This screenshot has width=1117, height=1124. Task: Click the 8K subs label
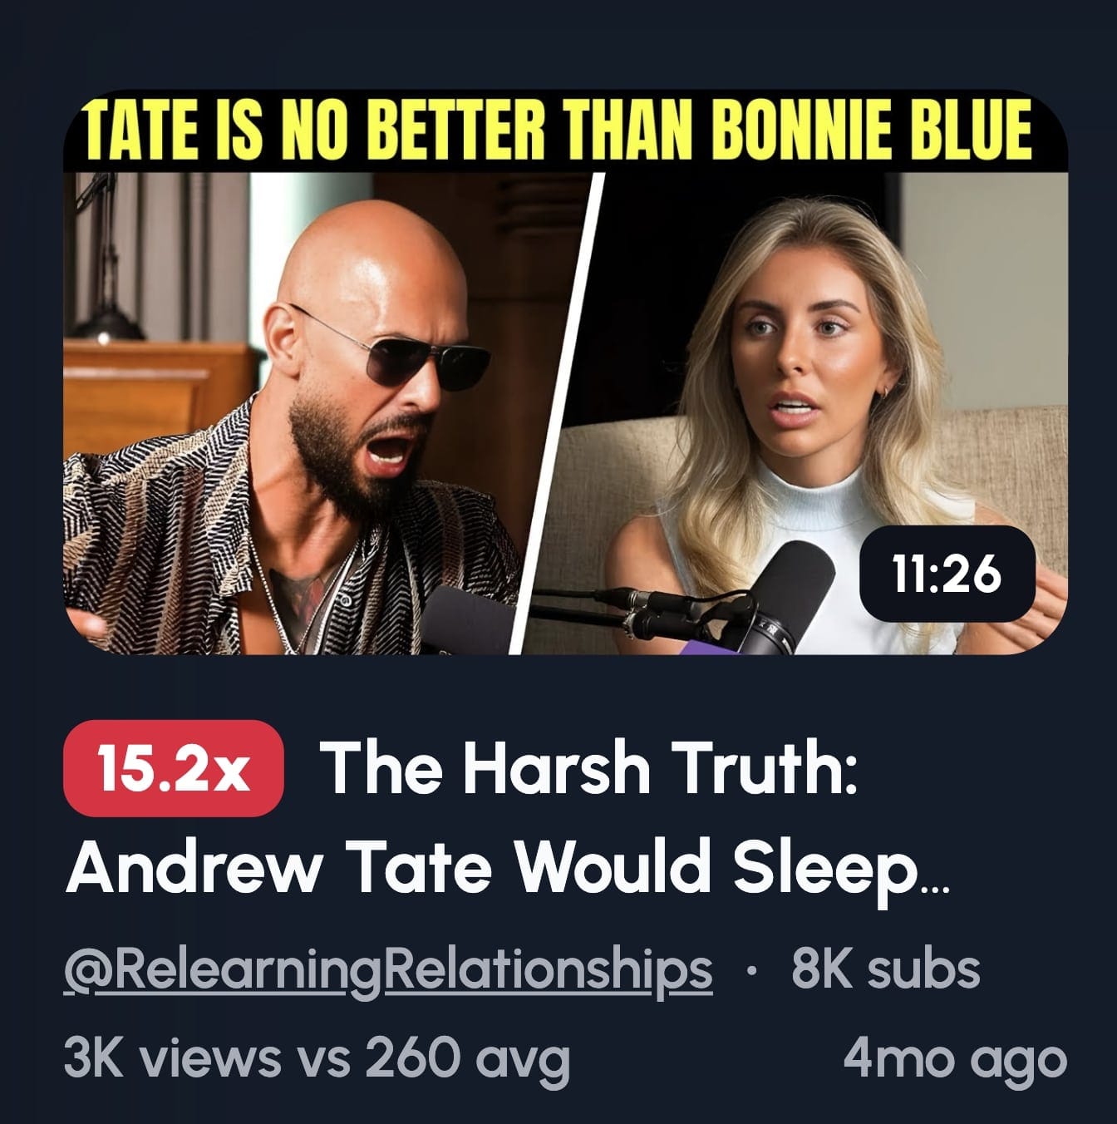886,969
